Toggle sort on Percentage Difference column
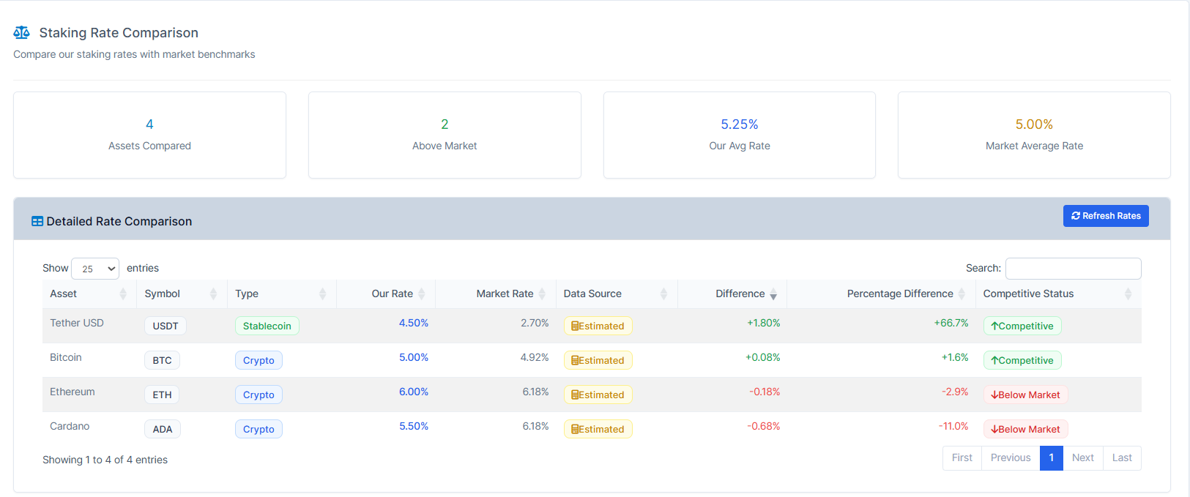1190x497 pixels. pos(962,294)
